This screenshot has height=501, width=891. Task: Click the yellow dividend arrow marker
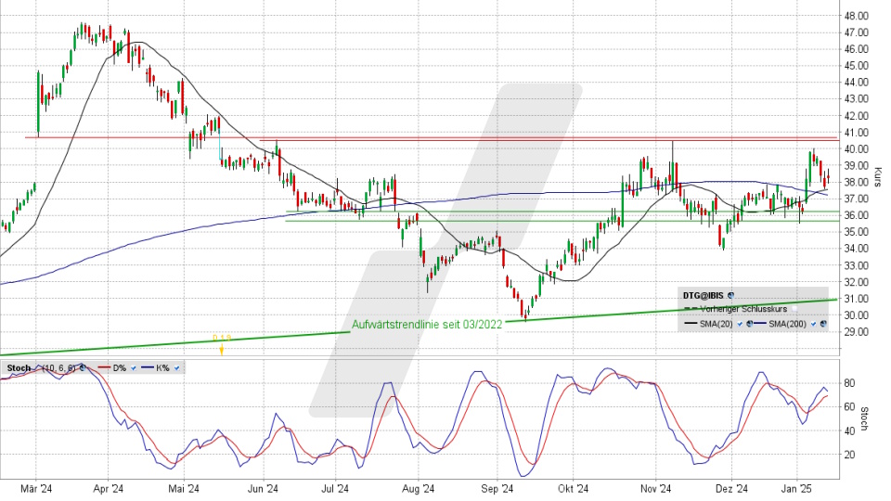[x=222, y=351]
